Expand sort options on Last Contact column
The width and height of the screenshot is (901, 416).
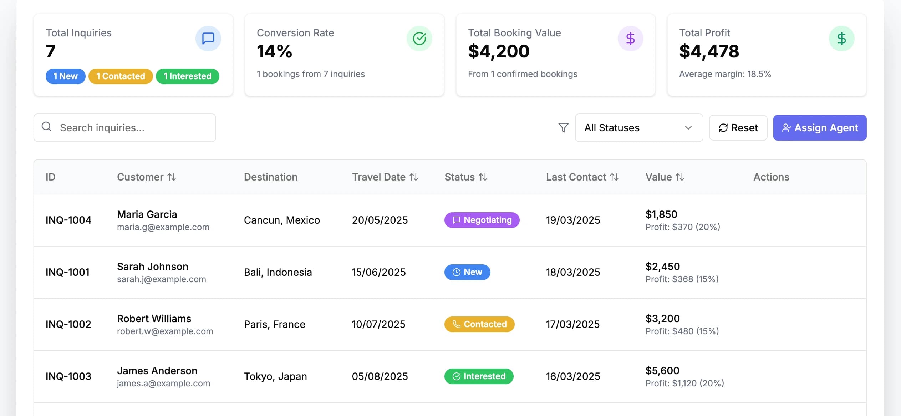pyautogui.click(x=615, y=177)
